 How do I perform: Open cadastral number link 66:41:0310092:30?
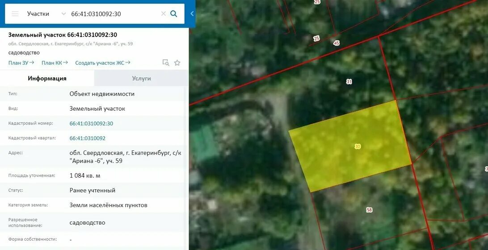coord(91,124)
